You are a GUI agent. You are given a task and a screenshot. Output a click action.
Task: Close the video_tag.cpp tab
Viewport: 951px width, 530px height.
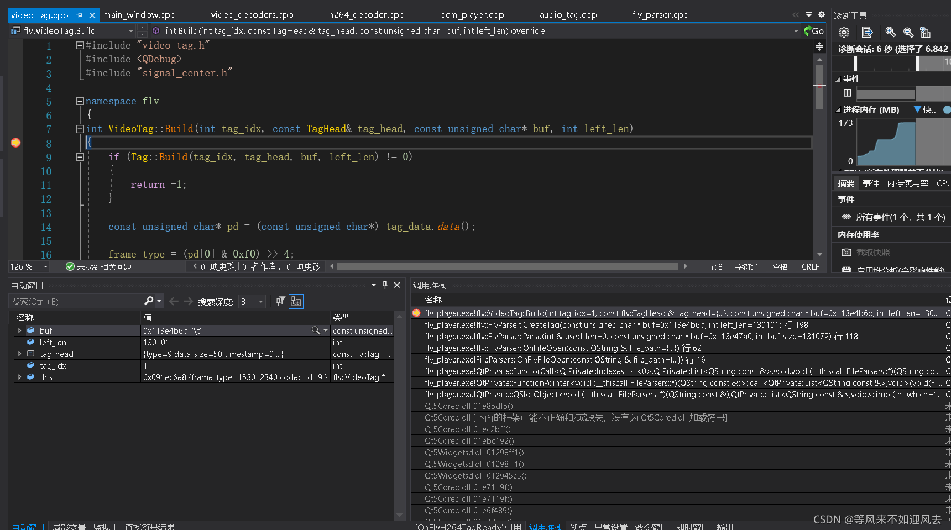click(92, 15)
